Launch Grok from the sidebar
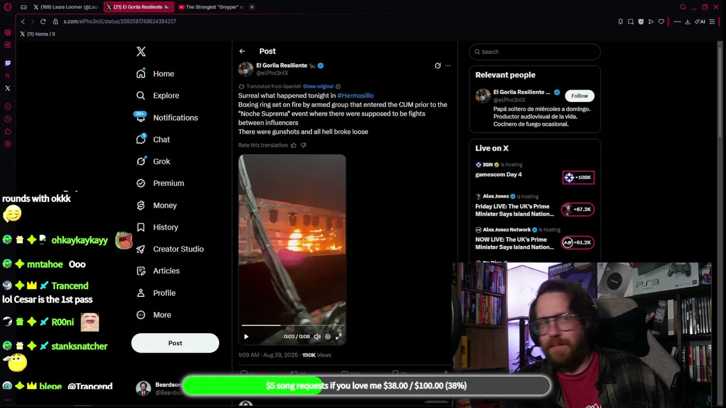This screenshot has height=408, width=726. (153, 161)
